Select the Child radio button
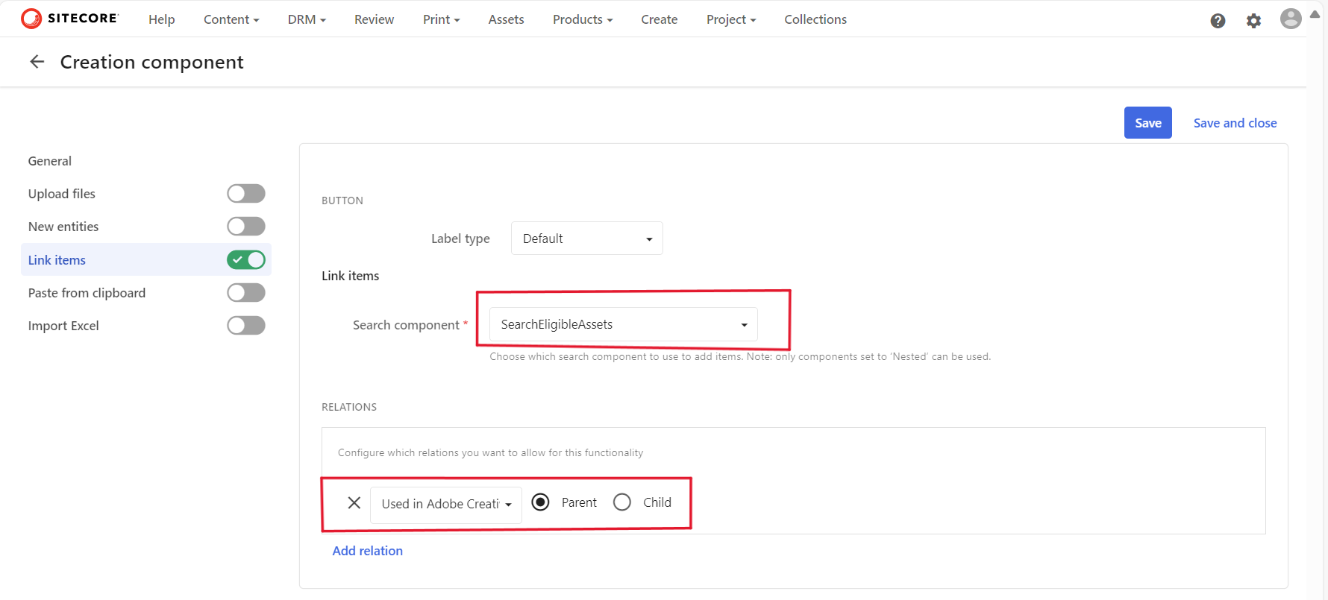 [622, 502]
